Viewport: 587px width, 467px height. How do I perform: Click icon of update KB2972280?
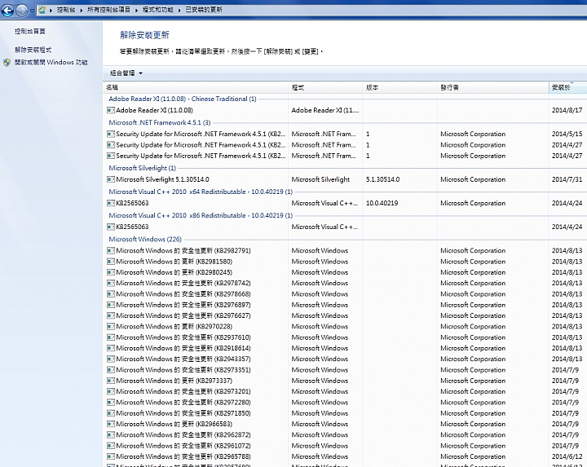(x=111, y=403)
